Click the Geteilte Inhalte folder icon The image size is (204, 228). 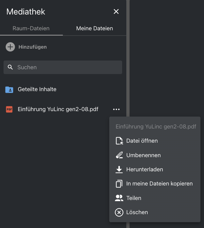tap(9, 90)
